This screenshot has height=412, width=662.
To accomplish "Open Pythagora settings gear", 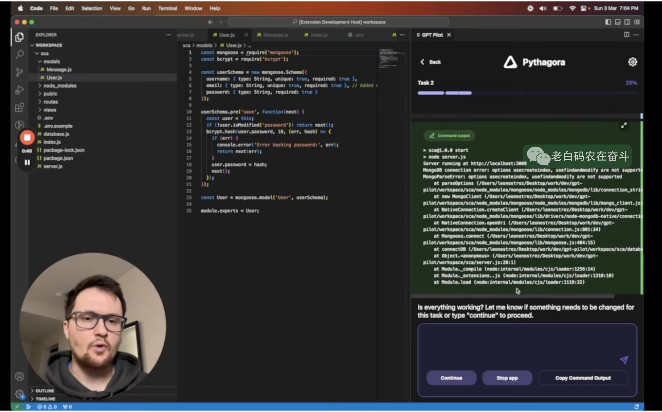I will 632,62.
